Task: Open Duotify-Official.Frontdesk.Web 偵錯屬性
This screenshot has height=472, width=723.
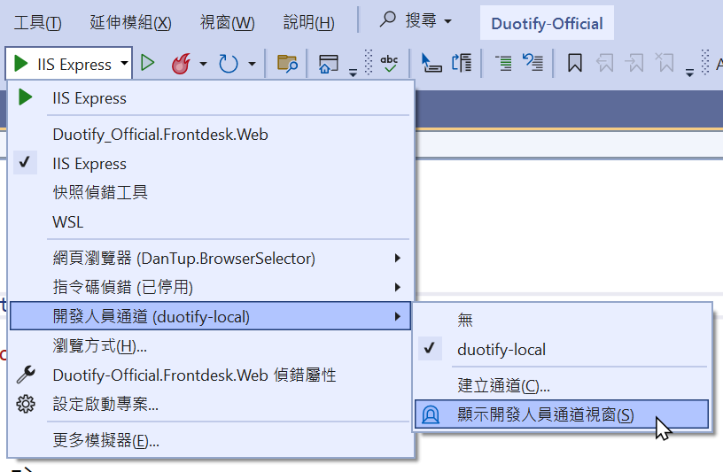Action: (210, 375)
